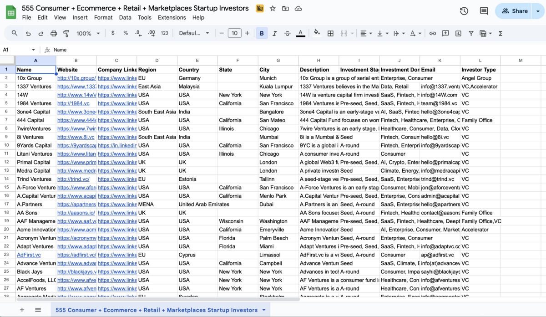The image size is (546, 317).
Task: Click the Print icon
Action: click(54, 33)
